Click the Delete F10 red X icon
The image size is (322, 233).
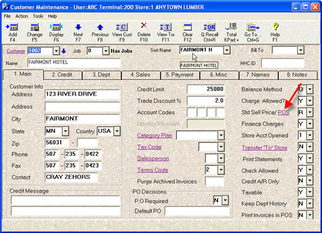point(144,26)
